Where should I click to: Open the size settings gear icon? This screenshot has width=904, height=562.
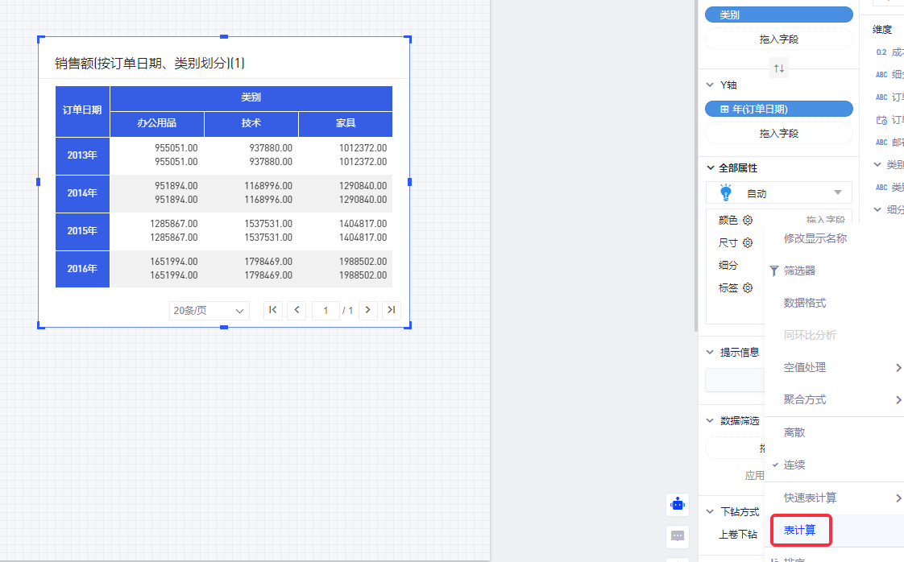coord(748,242)
